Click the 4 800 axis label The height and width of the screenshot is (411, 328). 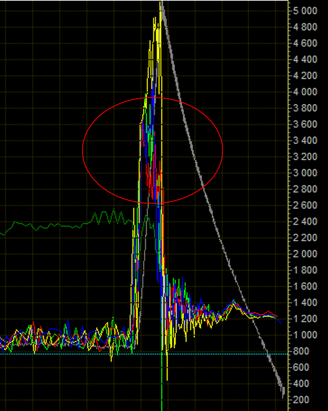(306, 27)
